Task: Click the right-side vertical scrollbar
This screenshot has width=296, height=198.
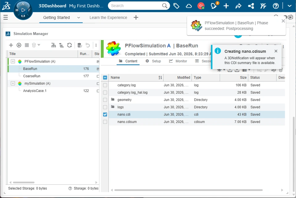Action: point(294,154)
